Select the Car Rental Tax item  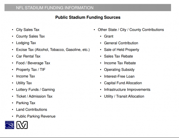[x=28, y=56]
